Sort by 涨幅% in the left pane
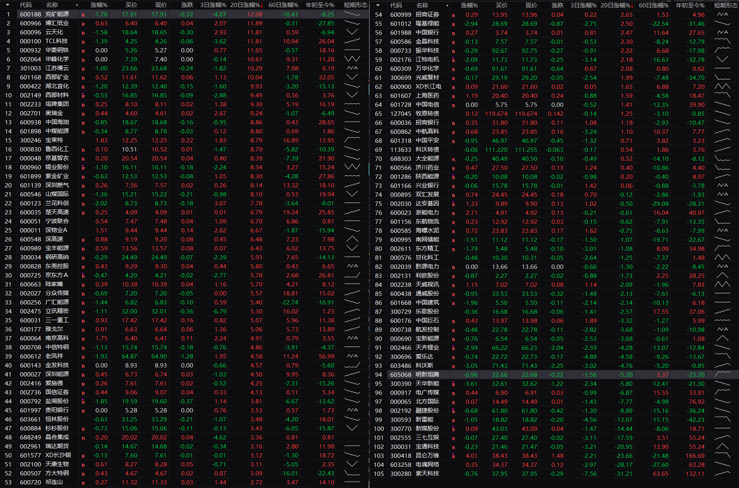739x488 pixels. click(x=99, y=5)
